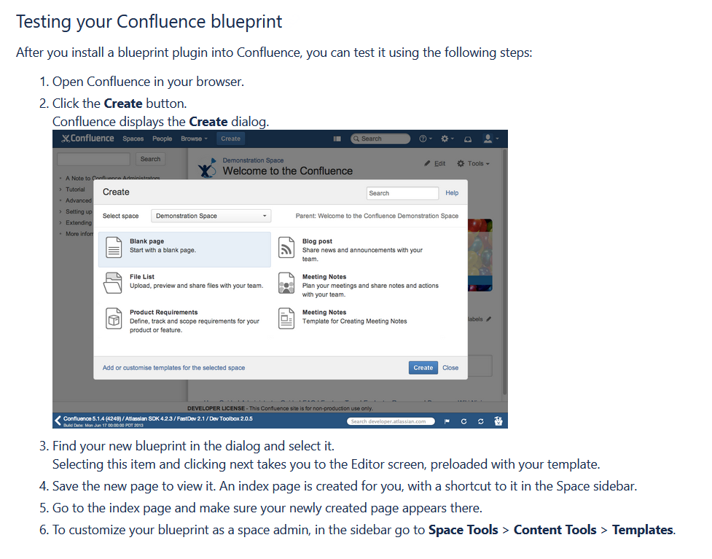Screen dimensions: 712x559
Task: Focus the sidebar search input box
Action: pos(93,159)
